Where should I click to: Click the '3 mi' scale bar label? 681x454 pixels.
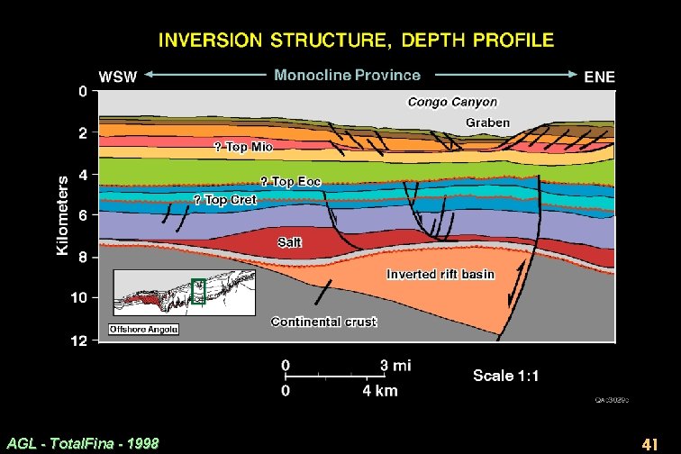point(395,366)
